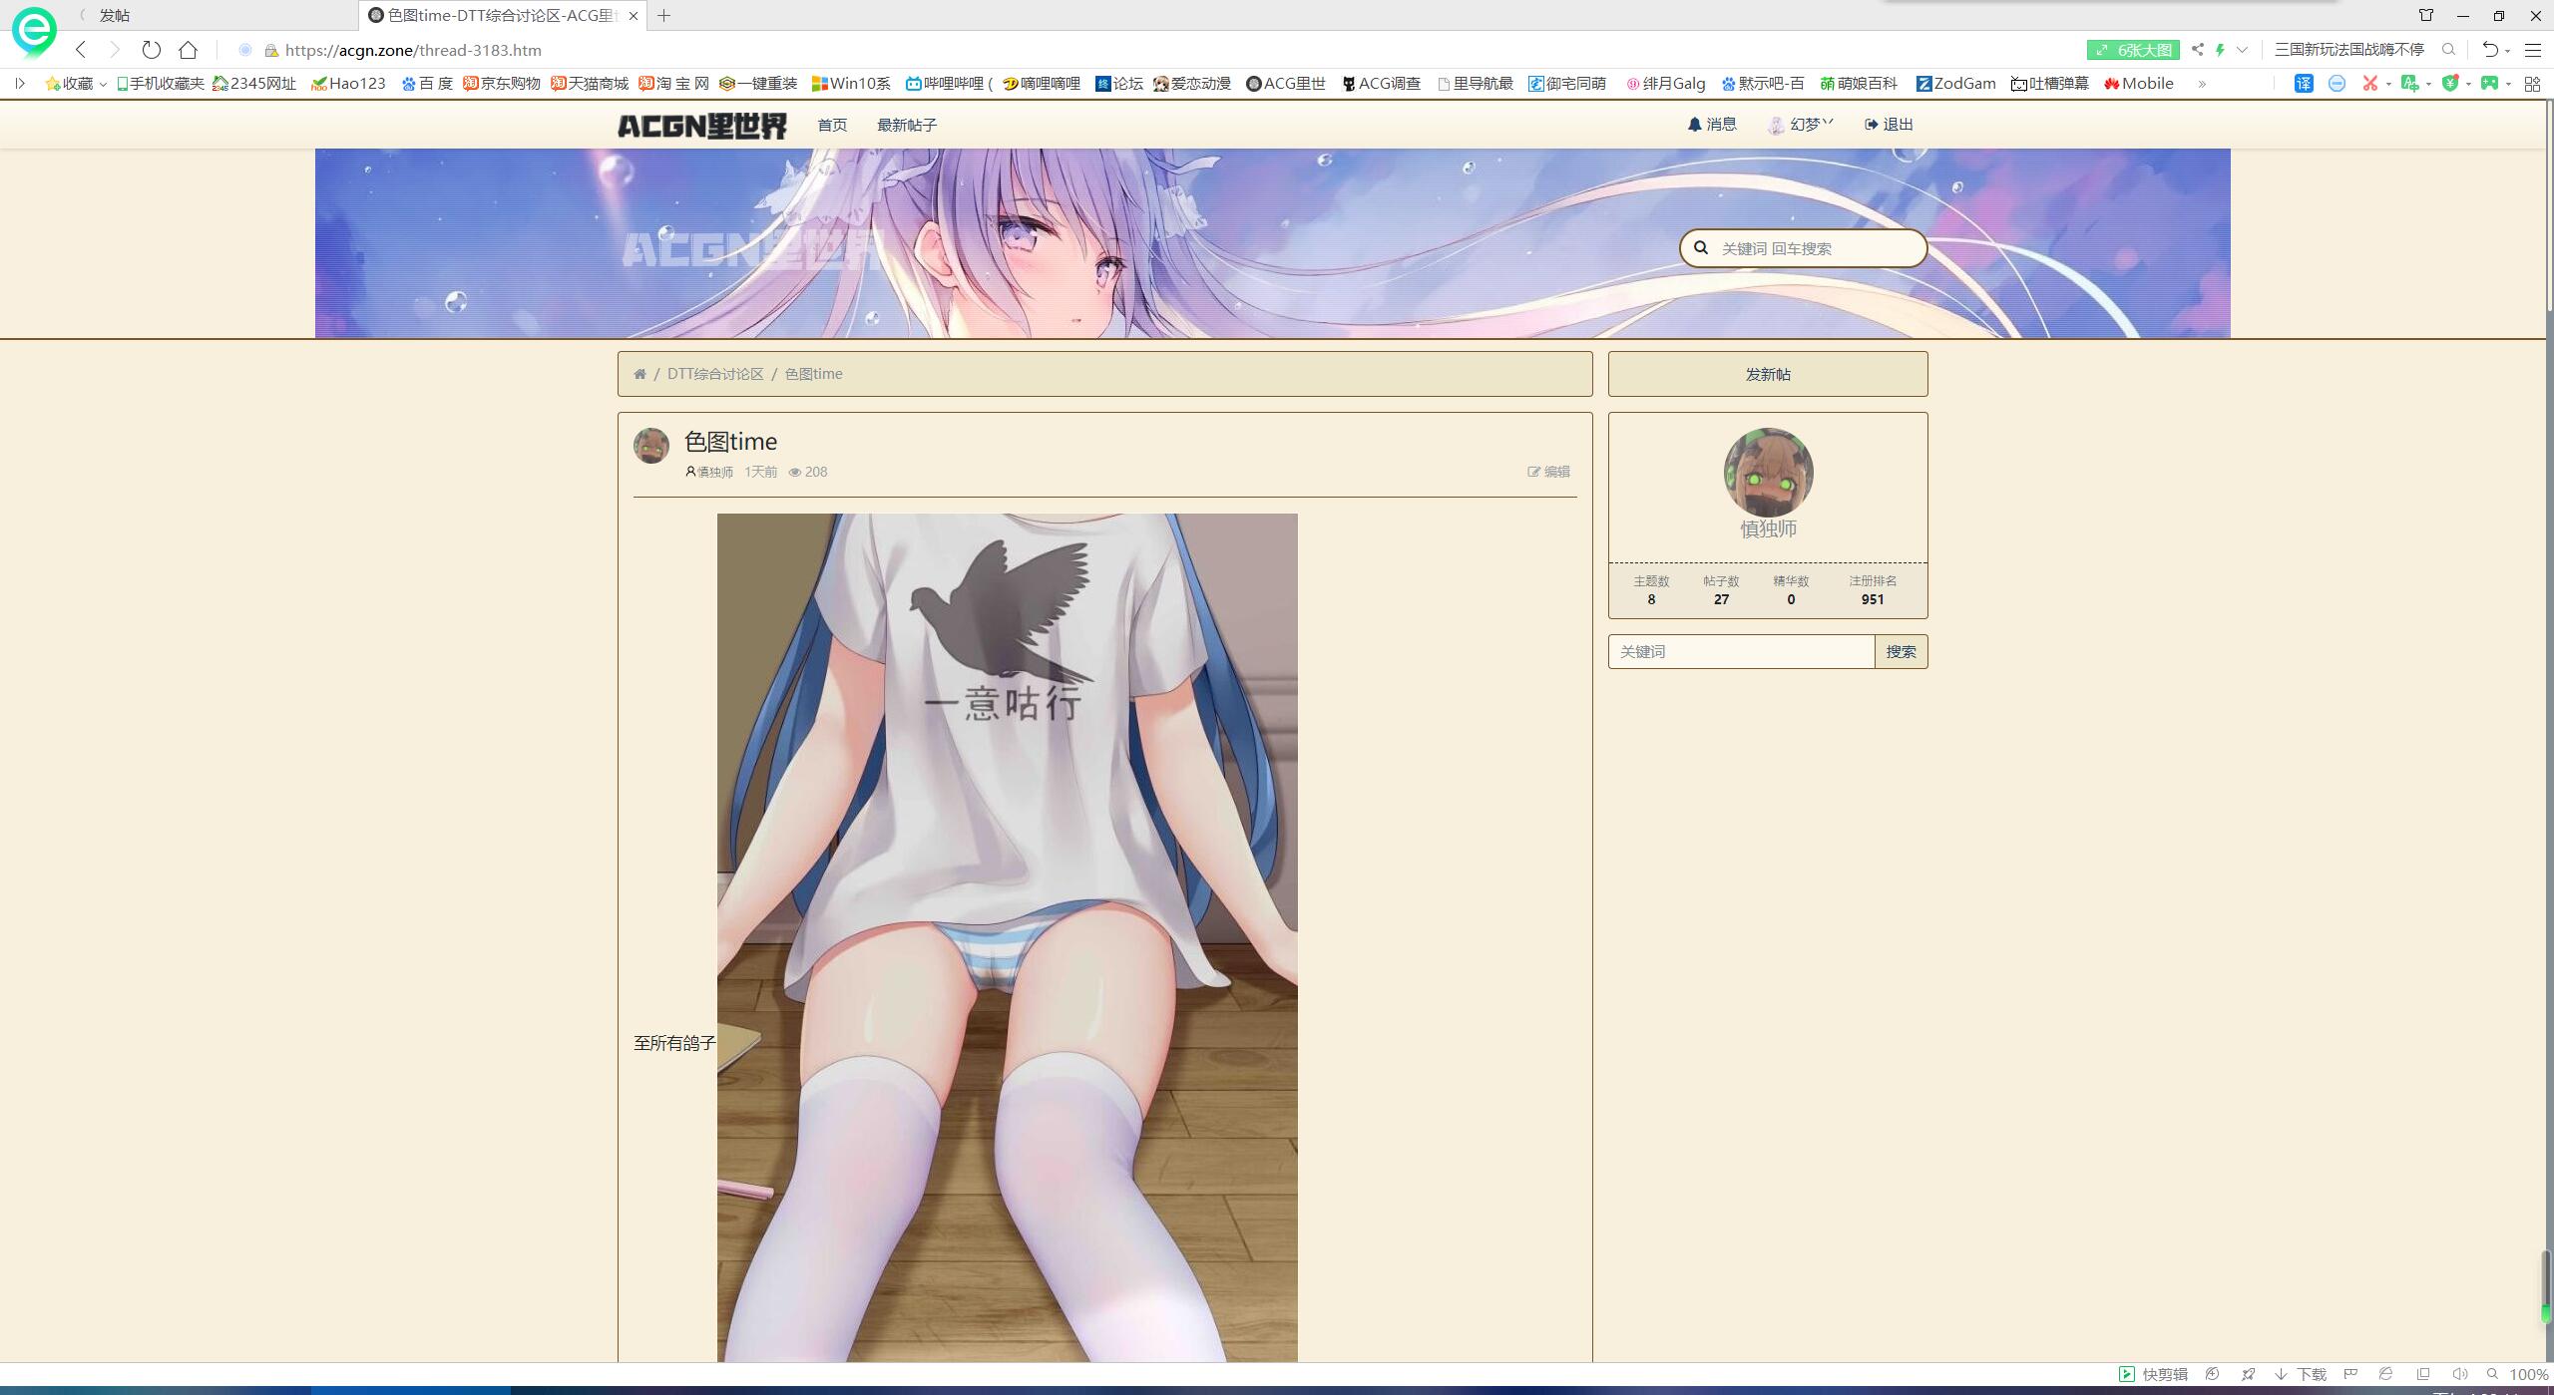This screenshot has height=1395, width=2554.
Task: Click the forum home icon in breadcrumb
Action: click(639, 374)
